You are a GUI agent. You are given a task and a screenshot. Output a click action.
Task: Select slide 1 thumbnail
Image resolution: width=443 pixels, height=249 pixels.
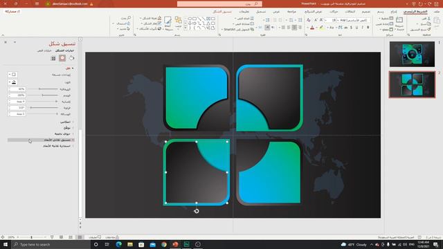(413, 54)
